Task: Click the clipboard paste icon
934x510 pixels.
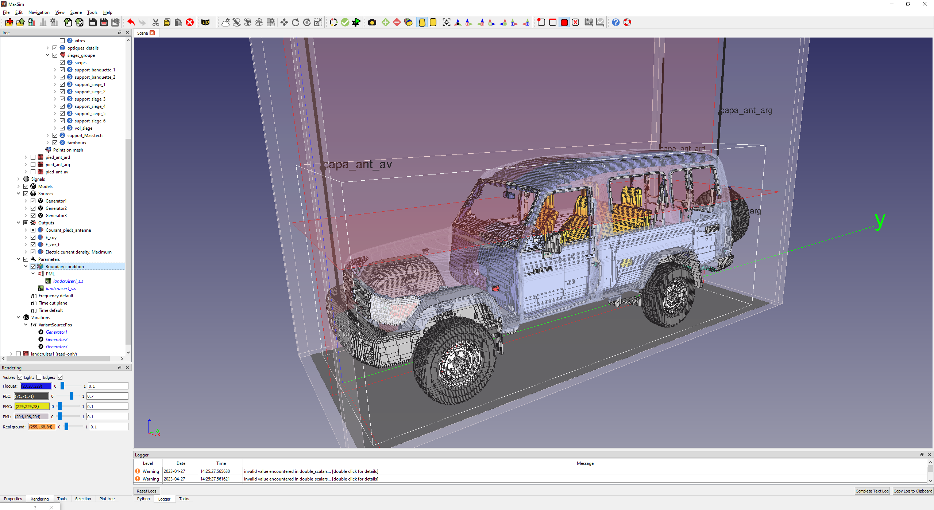Action: pos(178,23)
